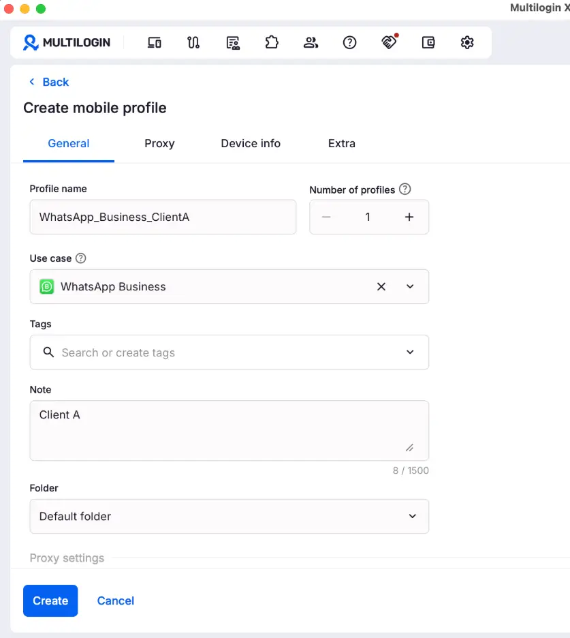
Task: Open the help question mark icon in toolbar
Action: tap(349, 42)
